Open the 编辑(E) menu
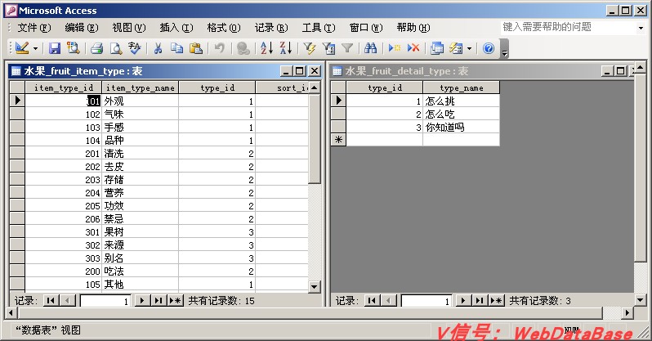This screenshot has height=341, width=652. tap(82, 28)
